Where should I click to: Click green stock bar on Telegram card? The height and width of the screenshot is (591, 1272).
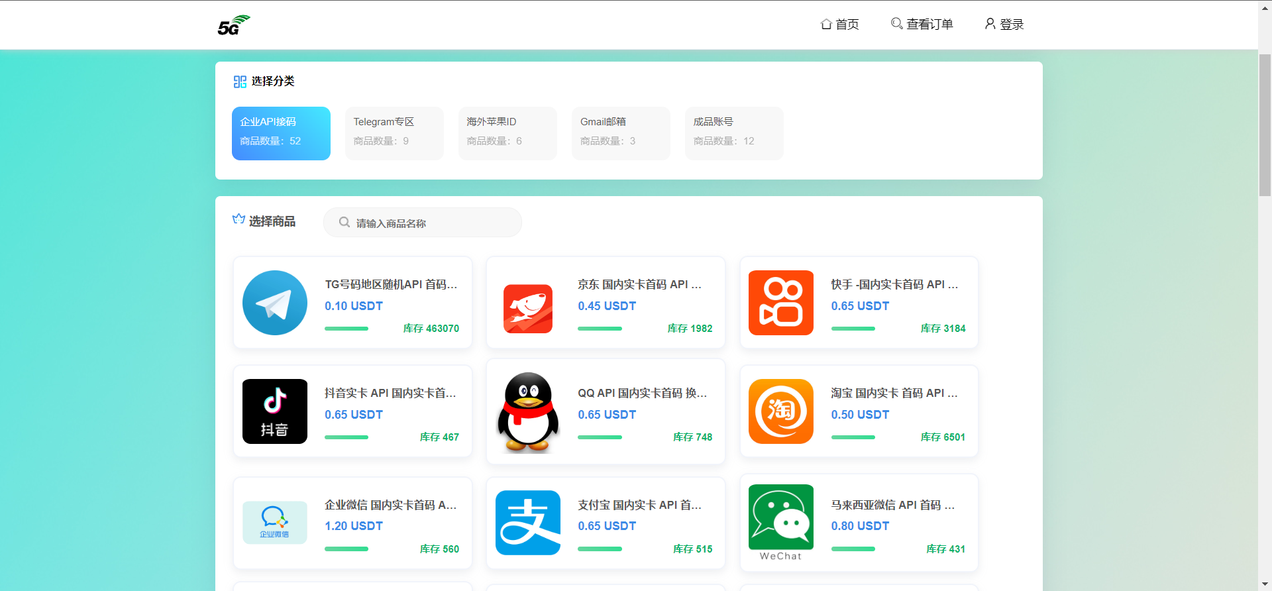[x=346, y=329]
